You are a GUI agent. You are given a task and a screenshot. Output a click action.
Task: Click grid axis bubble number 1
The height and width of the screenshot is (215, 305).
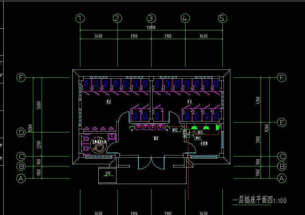pyautogui.click(x=80, y=18)
